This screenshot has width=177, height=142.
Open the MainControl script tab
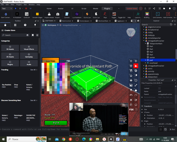pos(66,21)
